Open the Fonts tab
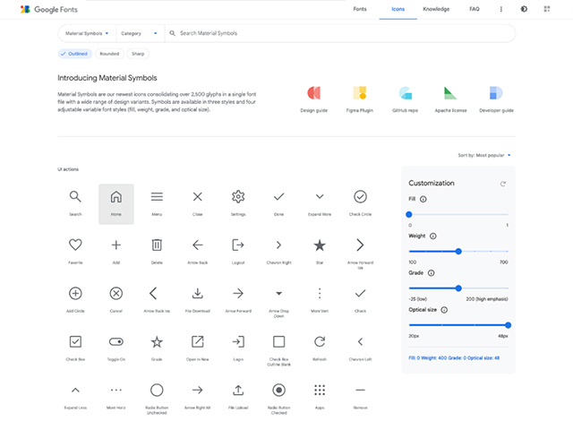The height and width of the screenshot is (421, 573). [360, 9]
